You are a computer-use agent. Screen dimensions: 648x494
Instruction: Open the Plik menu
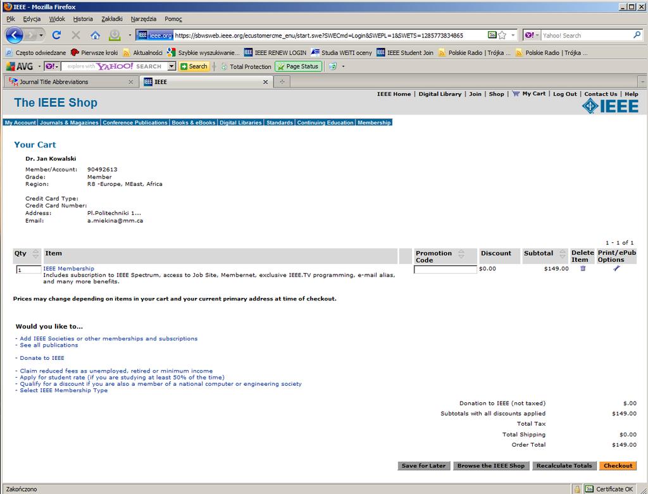[x=10, y=18]
